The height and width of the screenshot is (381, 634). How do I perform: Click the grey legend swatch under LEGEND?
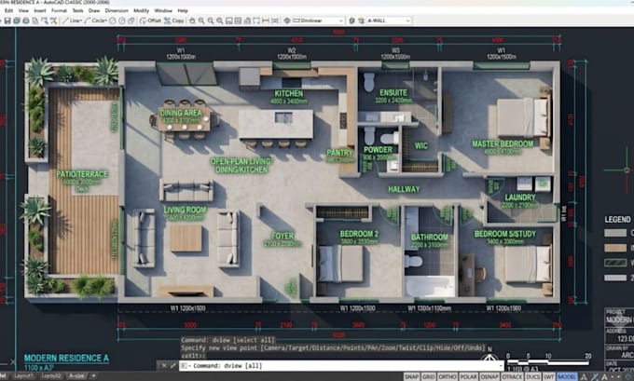click(x=615, y=233)
